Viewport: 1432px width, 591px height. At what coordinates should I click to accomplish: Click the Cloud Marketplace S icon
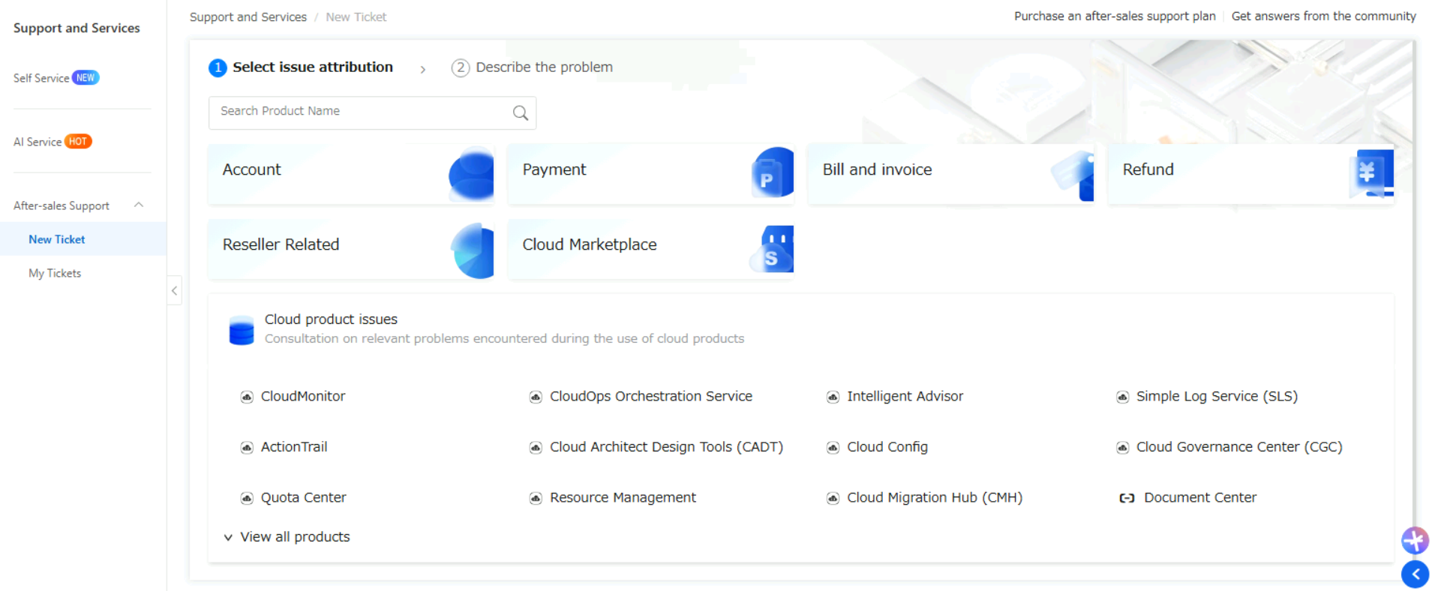(773, 249)
